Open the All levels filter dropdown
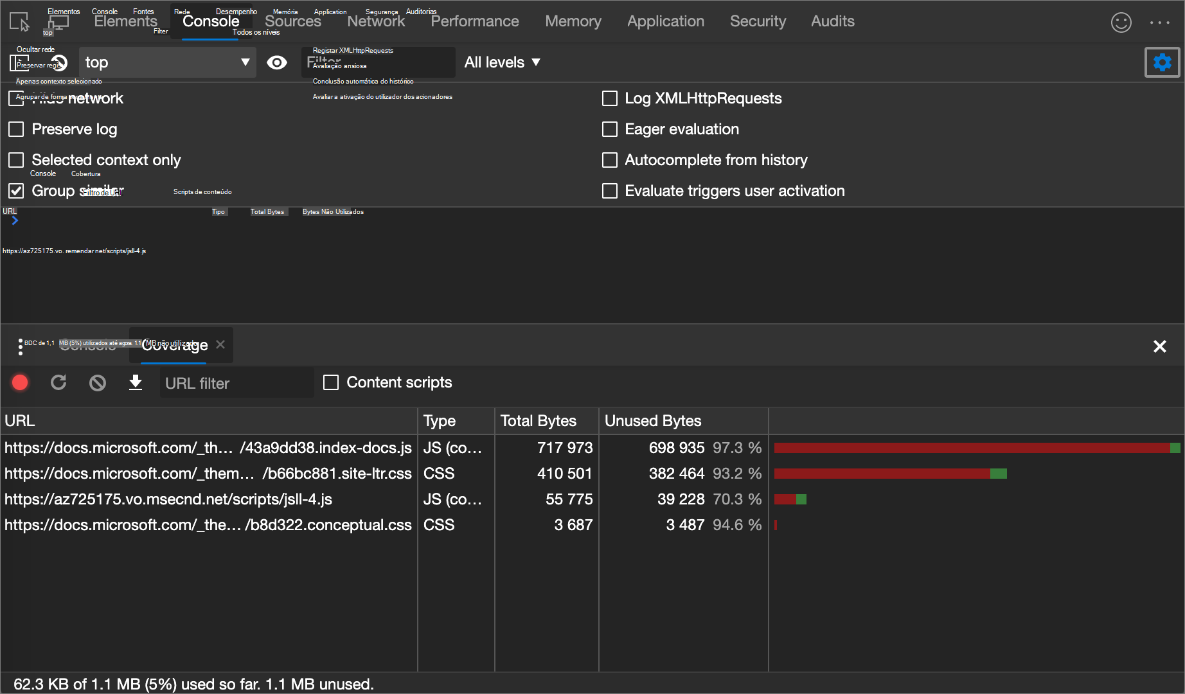 pyautogui.click(x=503, y=62)
